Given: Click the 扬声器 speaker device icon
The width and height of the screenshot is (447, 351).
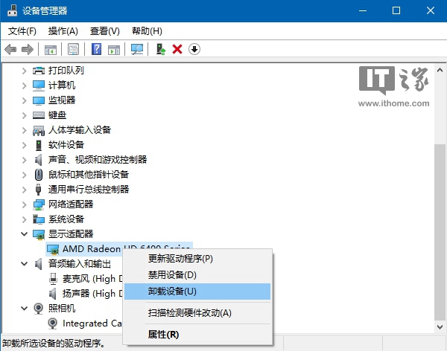Looking at the screenshot, I should point(53,294).
